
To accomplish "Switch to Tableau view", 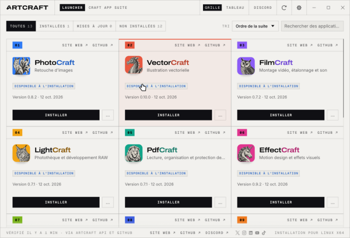I will tap(235, 8).
